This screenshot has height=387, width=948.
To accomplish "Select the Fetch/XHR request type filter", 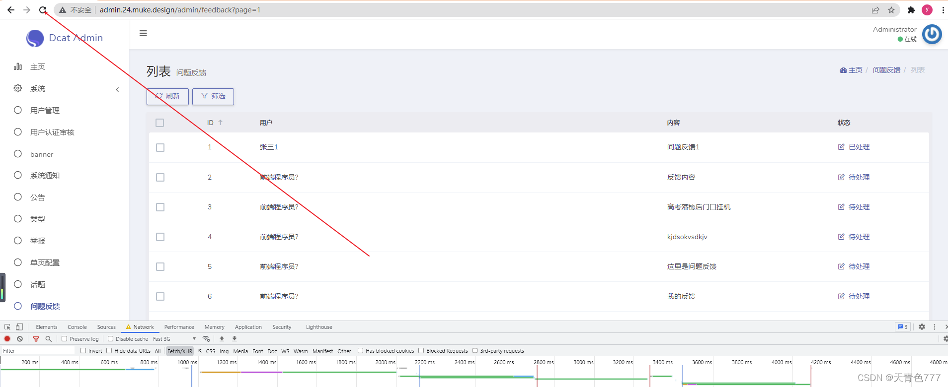I will click(x=179, y=351).
